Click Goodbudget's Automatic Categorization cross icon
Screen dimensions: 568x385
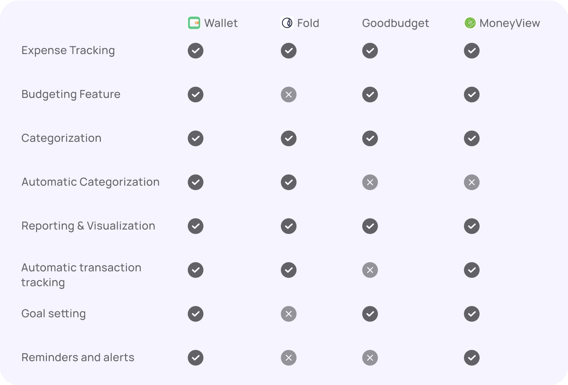(x=370, y=182)
